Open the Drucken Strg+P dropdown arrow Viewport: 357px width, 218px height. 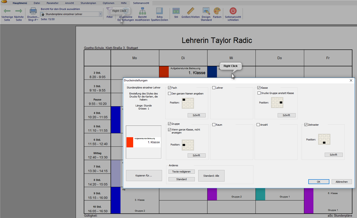[37, 20]
